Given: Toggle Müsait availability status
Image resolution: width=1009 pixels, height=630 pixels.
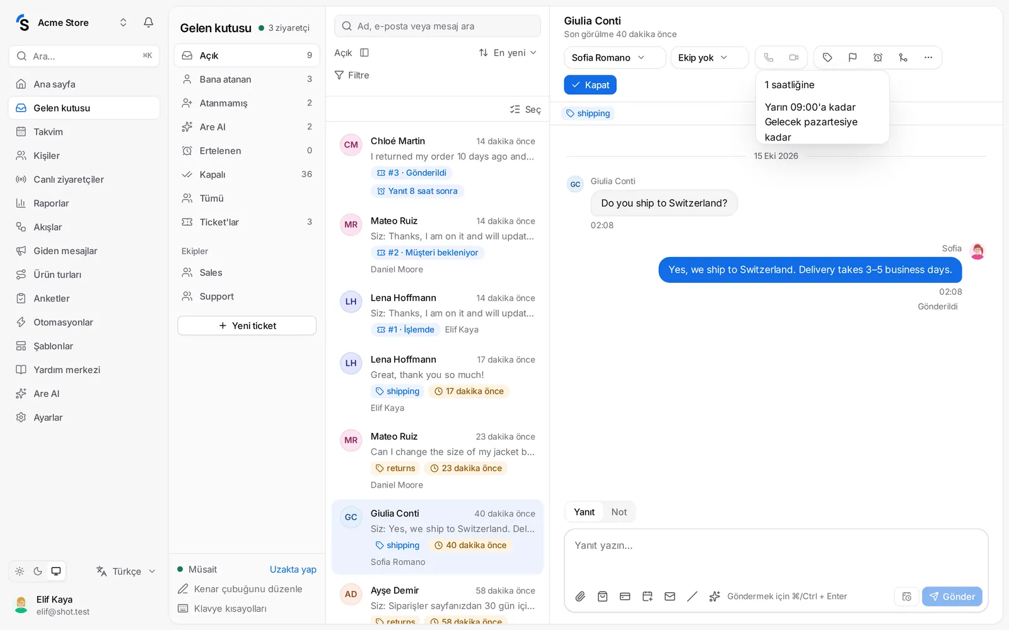Looking at the screenshot, I should coord(197,570).
